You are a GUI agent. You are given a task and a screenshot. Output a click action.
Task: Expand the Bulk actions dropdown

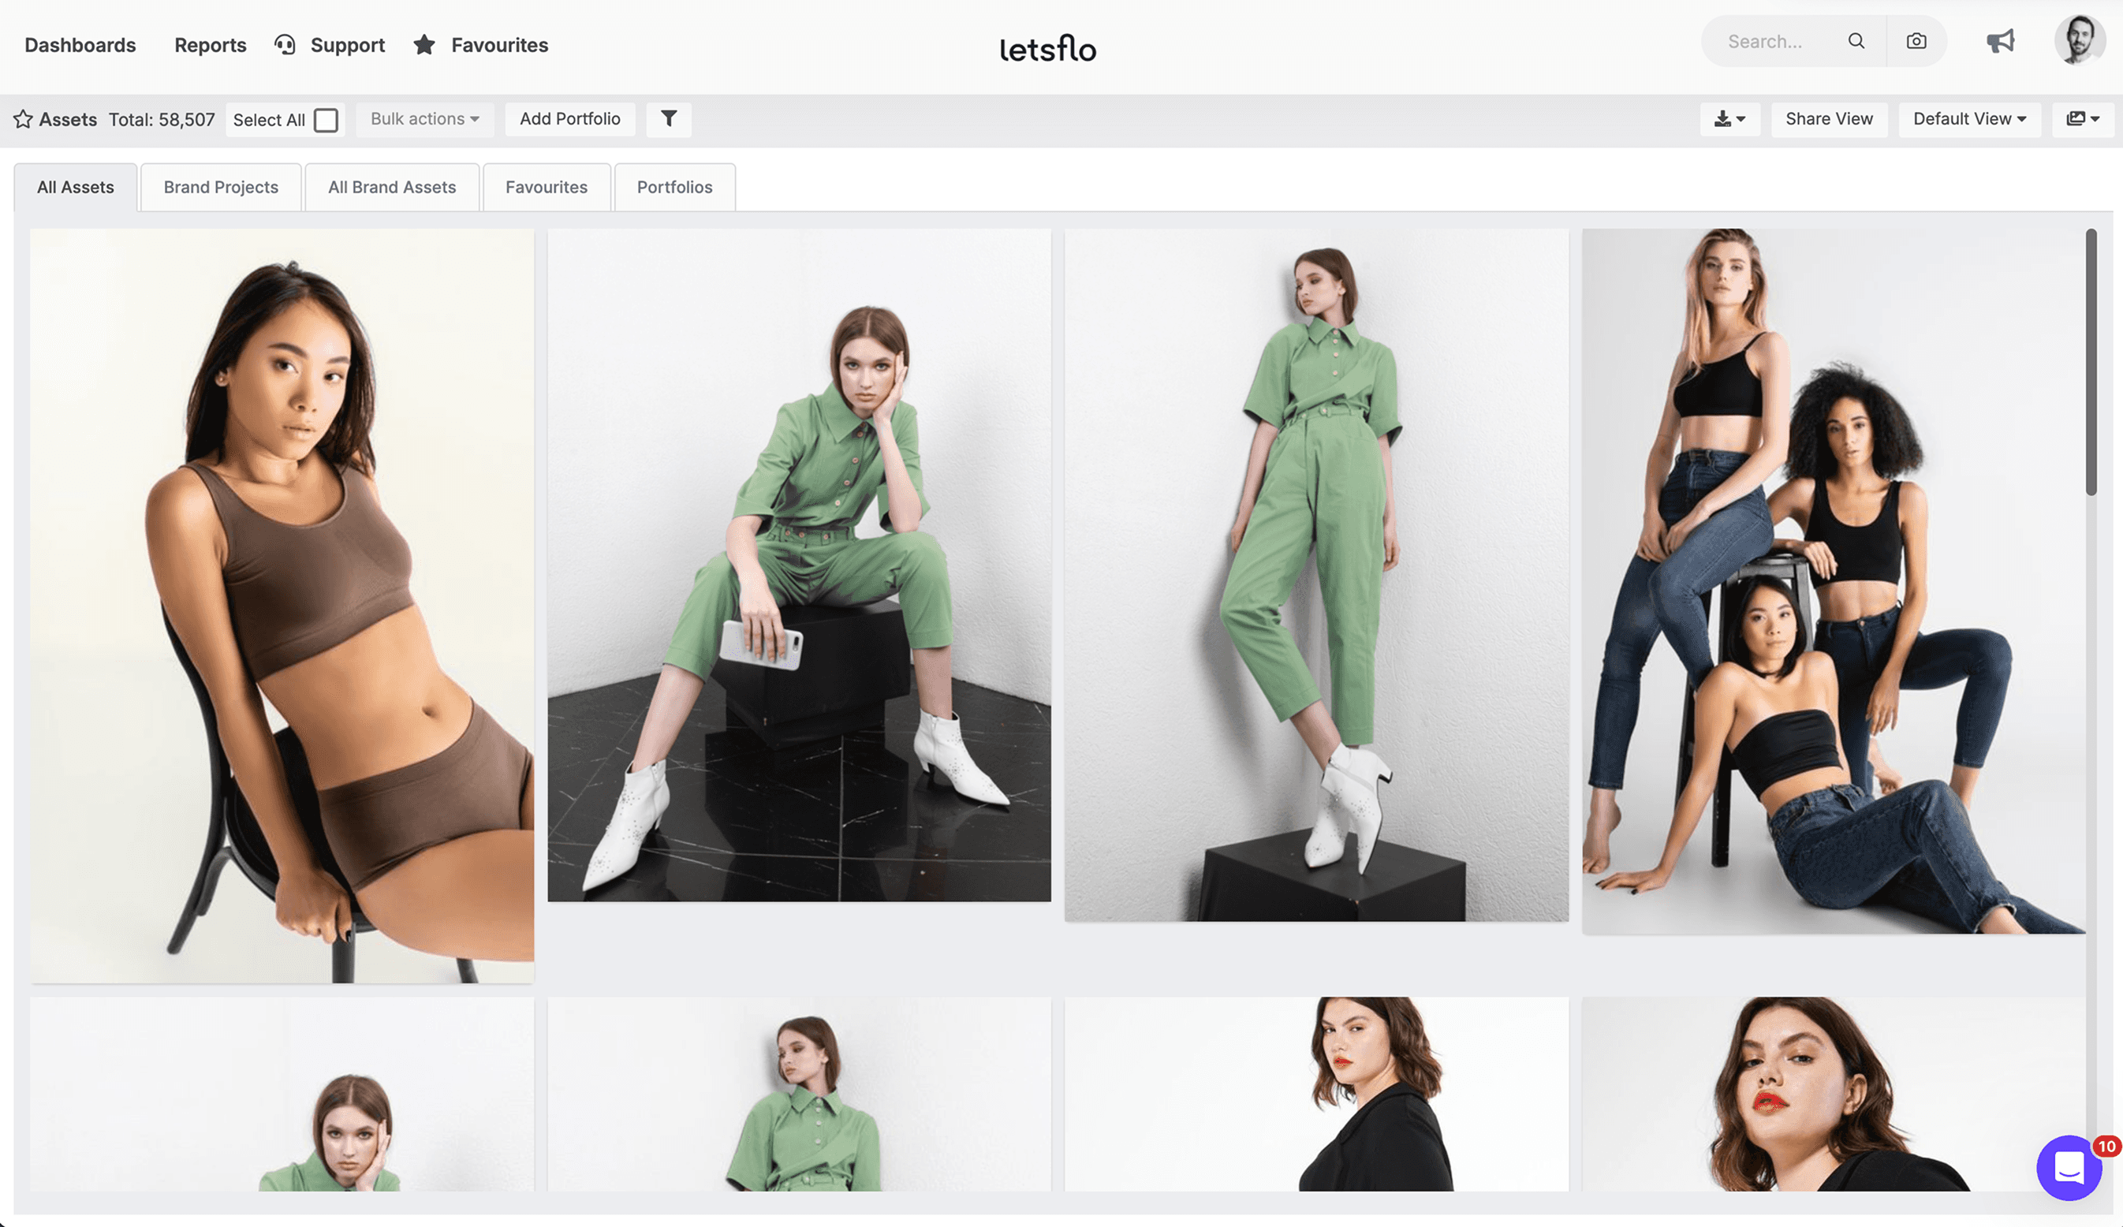(x=424, y=119)
